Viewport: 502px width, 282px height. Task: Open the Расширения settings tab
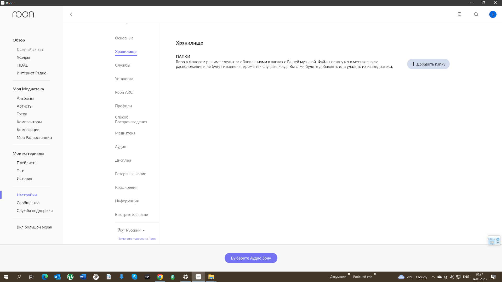[x=126, y=187]
